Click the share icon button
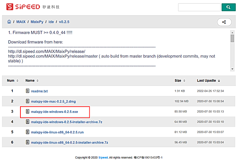Screen dimensions: 244x166 (224, 22)
